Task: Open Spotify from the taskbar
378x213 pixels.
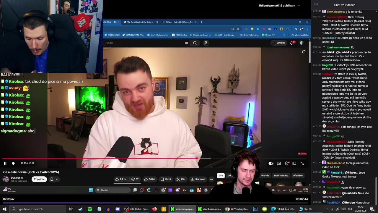Action: pyautogui.click(x=90, y=209)
